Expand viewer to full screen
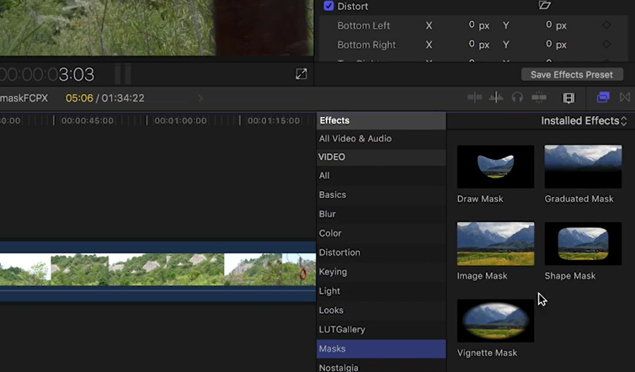This screenshot has width=635, height=372. click(x=301, y=74)
